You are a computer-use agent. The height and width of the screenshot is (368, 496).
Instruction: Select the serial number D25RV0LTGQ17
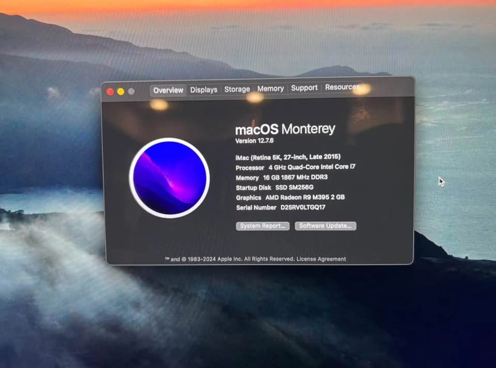tap(303, 207)
